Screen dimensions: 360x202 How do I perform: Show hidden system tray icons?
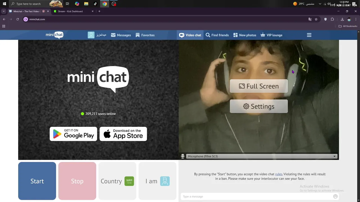(x=320, y=4)
